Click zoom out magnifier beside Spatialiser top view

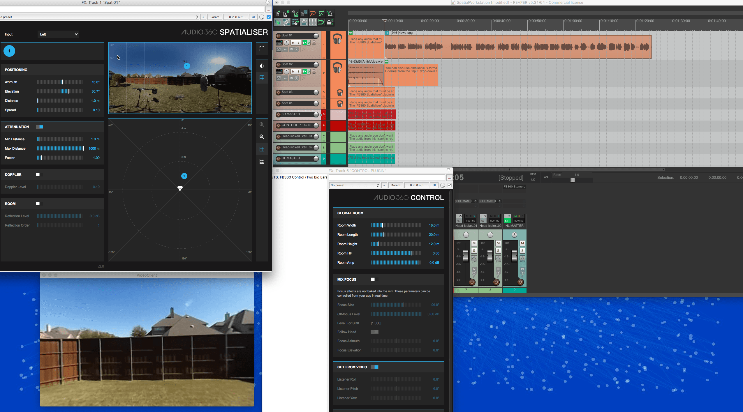[262, 137]
